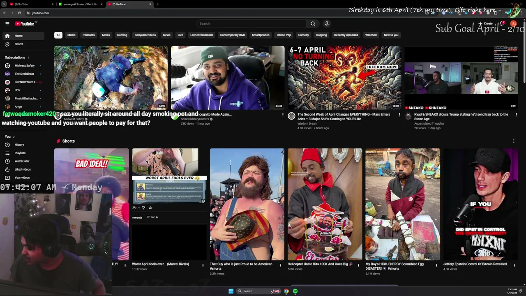
Task: Switch to asmongold Stream browser tab
Action: tap(81, 4)
